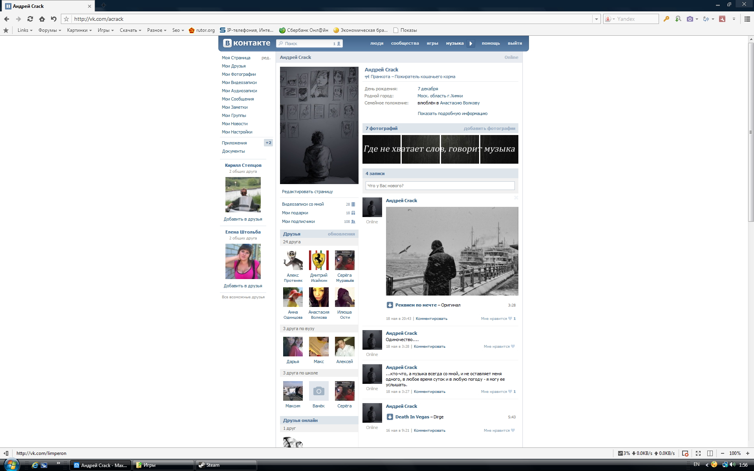Click the translate icon in browser toolbar

click(706, 19)
